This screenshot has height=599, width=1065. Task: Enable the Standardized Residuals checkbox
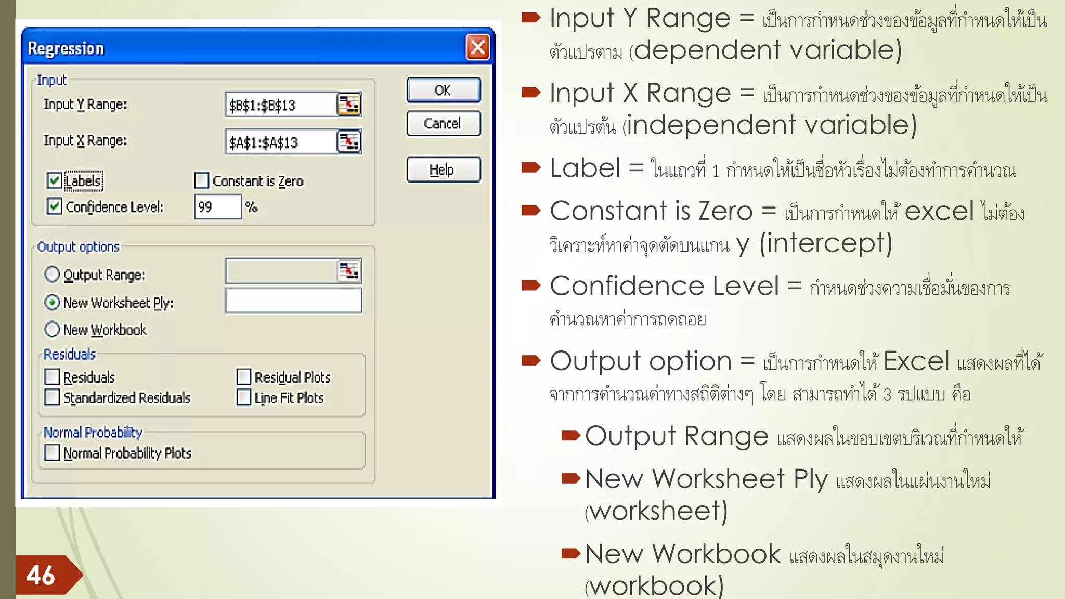52,397
